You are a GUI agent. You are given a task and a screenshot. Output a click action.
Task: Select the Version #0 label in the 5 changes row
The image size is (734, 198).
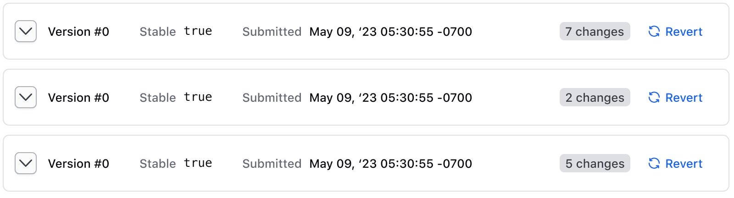tap(78, 164)
